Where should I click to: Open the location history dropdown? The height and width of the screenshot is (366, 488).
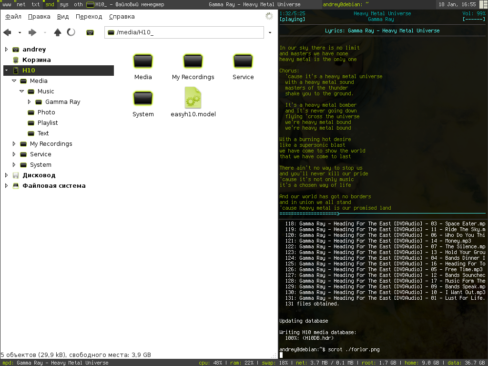coord(270,32)
